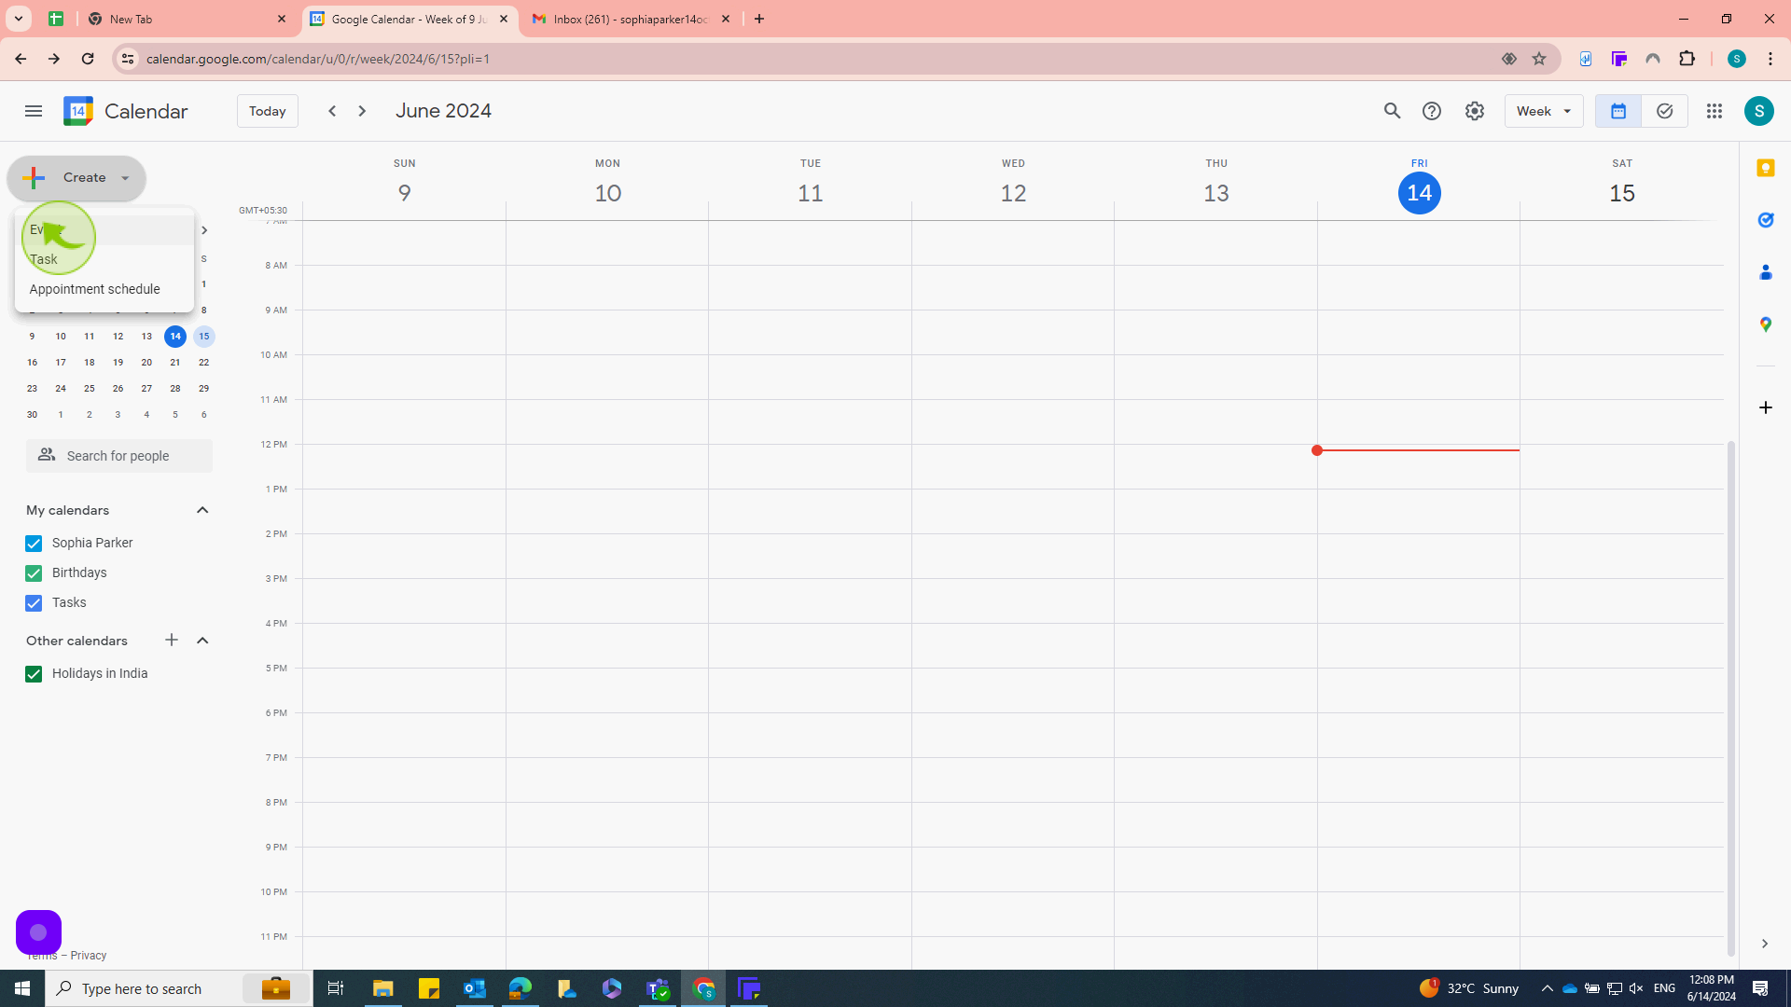Open Contacts side panel

(1765, 272)
